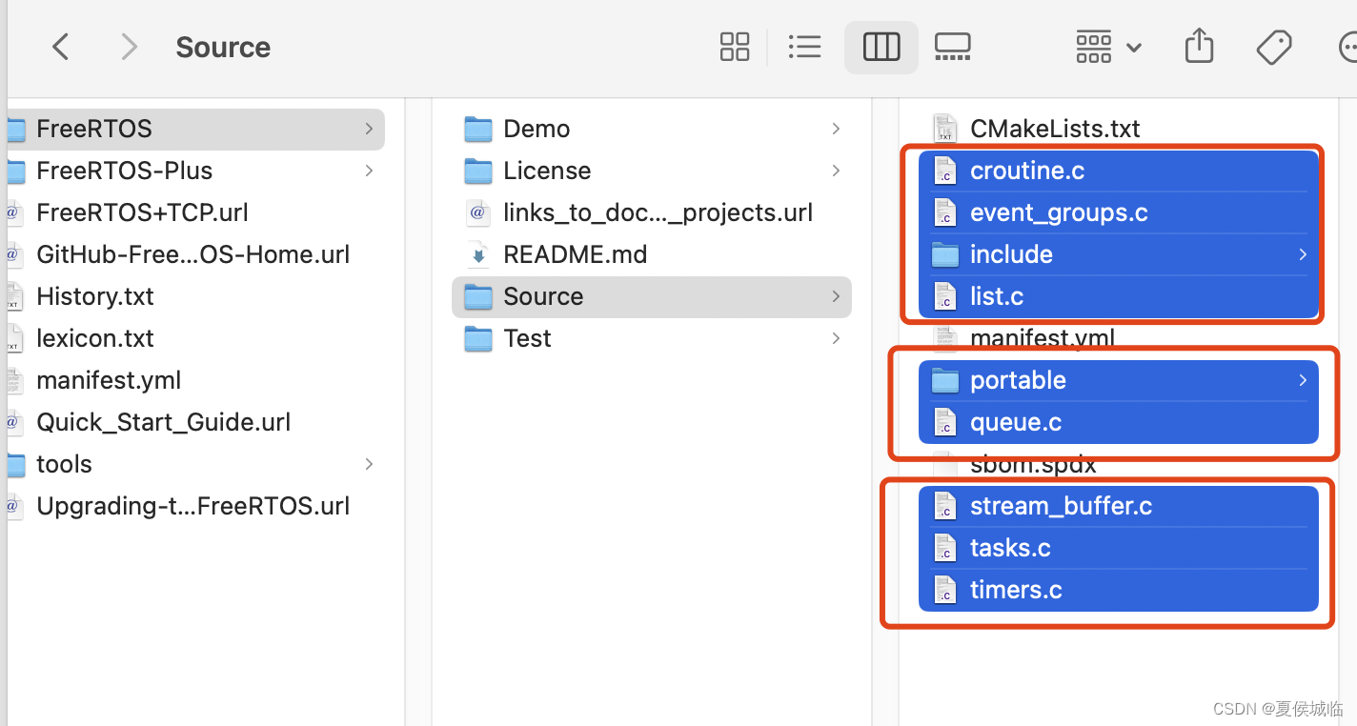This screenshot has width=1357, height=726.
Task: Click the croutine.c file icon
Action: pos(944,171)
